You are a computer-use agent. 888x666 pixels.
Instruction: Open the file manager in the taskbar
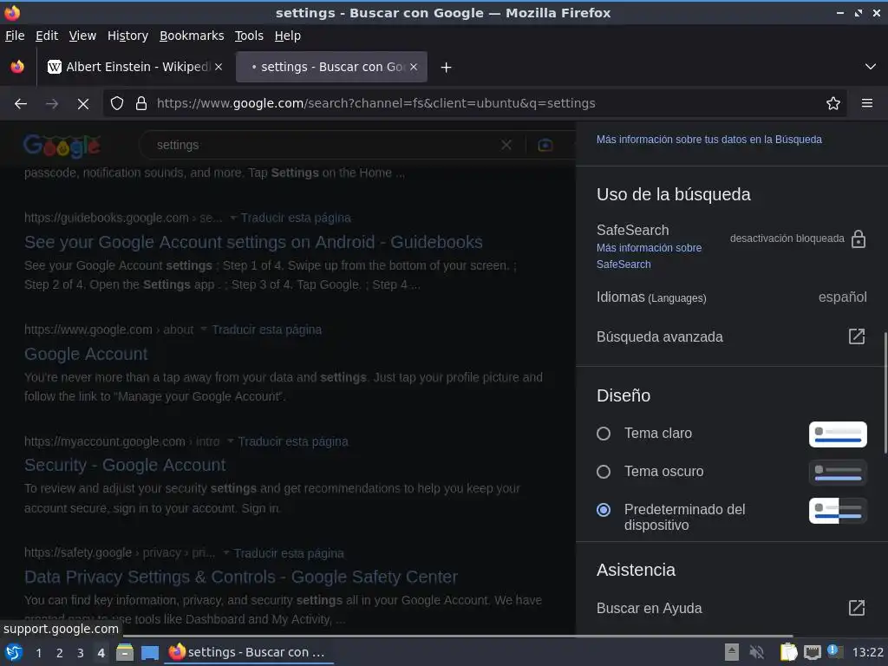click(125, 652)
